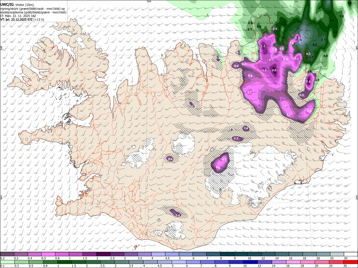Image resolution: width=358 pixels, height=268 pixels.
Task: Click the white '2.4' snowfall value
Action: (308, 82)
